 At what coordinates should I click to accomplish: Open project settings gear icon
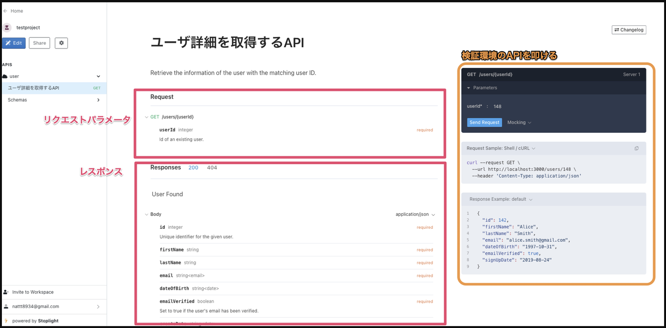pos(62,43)
